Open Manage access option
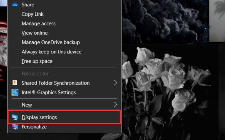 point(64,24)
